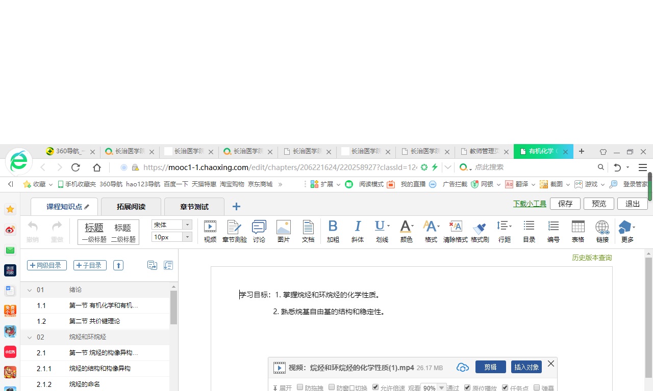Open section 1.2 第二节 共价键理论
Screen dimensions: 653x391
point(94,321)
